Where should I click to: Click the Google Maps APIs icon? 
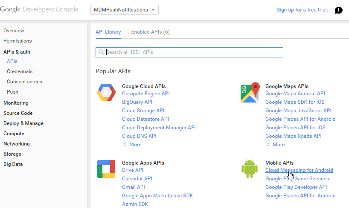[x=250, y=92]
